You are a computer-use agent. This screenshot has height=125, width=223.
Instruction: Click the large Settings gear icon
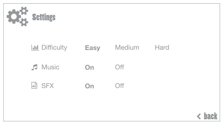(14, 16)
